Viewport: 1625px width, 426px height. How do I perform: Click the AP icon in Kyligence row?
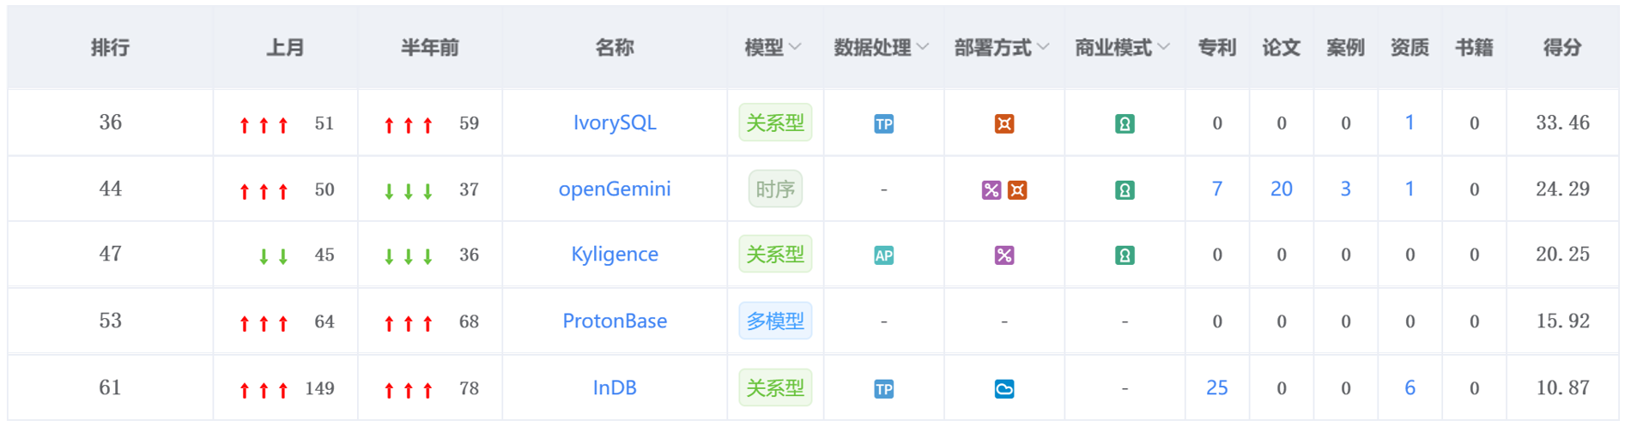[x=883, y=255]
